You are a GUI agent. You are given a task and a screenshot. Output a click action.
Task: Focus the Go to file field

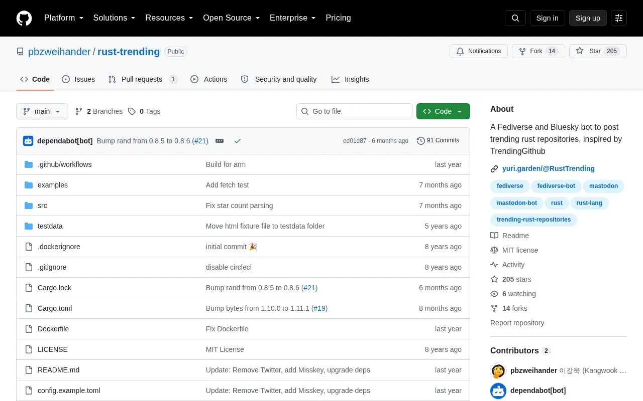354,111
